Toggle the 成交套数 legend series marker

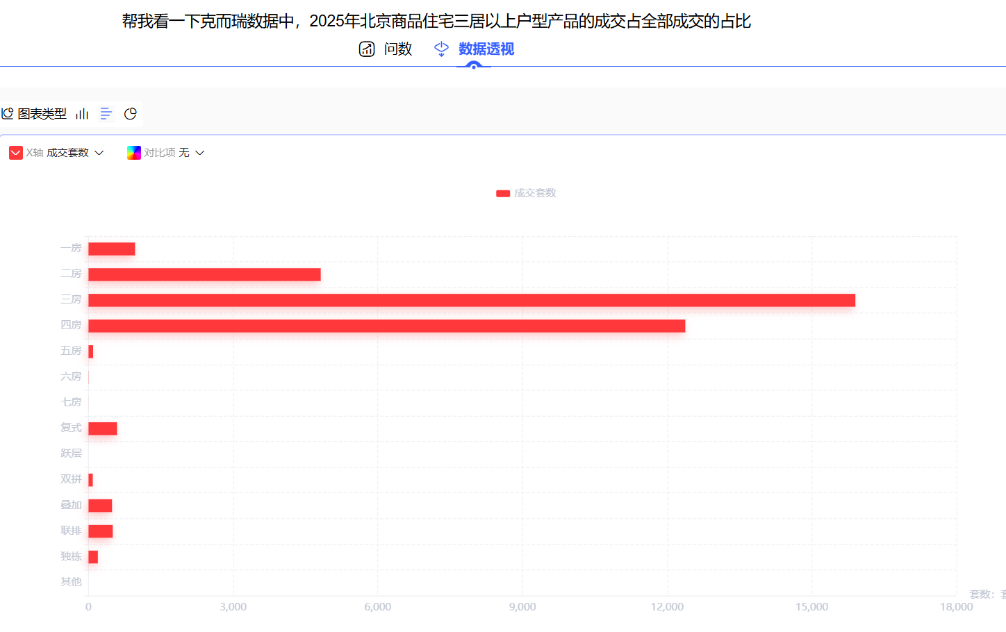coord(503,194)
